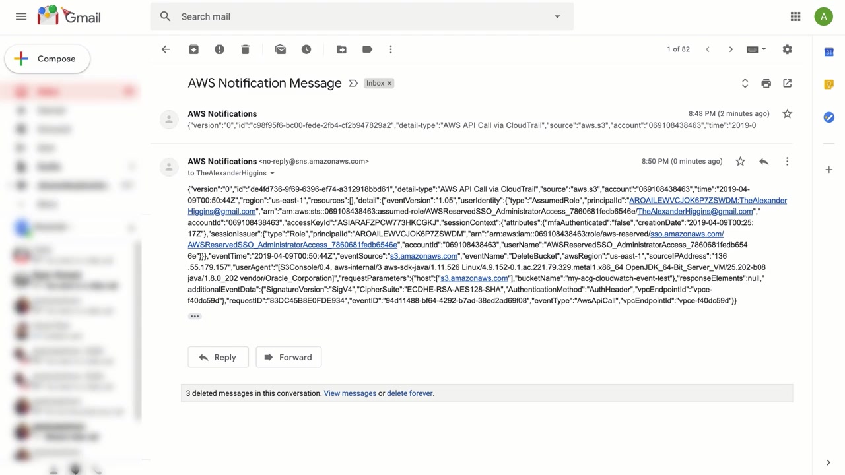The width and height of the screenshot is (845, 475).
Task: Click the no-reply@sns.amazonaws.com sender address
Action: [314, 162]
